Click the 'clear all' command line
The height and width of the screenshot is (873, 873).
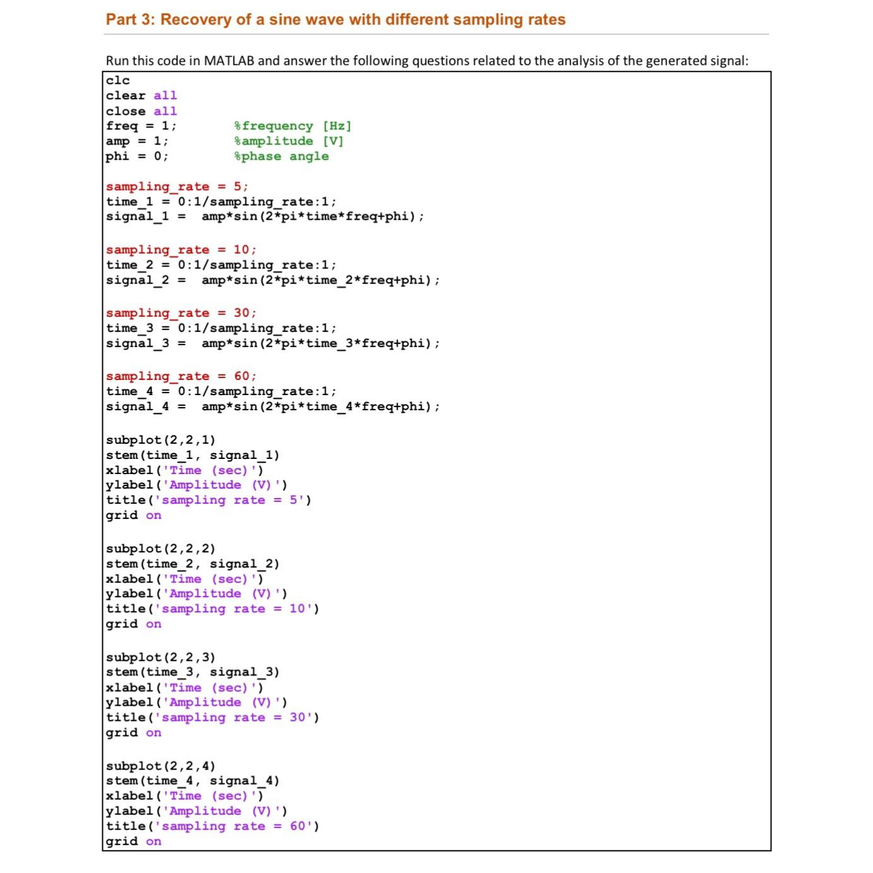(140, 95)
